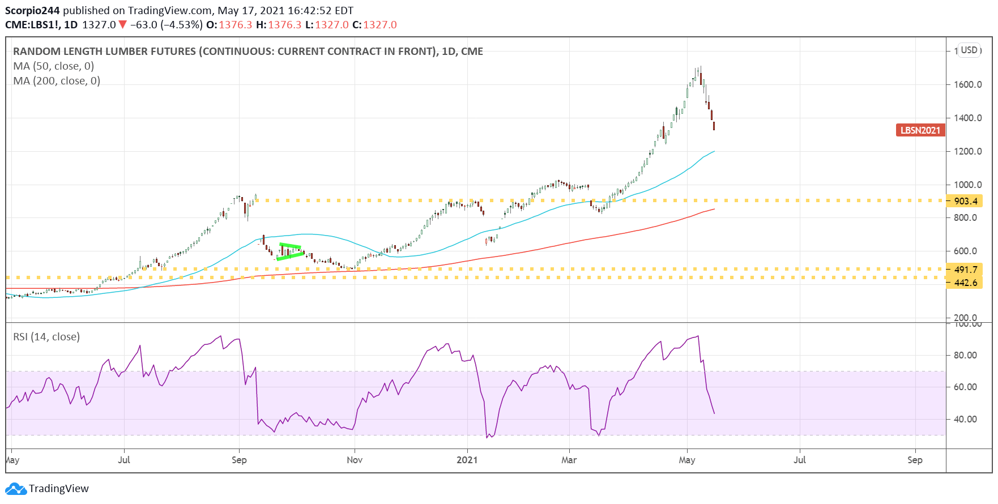Click the price change text −63.0 (−4.53%)

(x=166, y=25)
